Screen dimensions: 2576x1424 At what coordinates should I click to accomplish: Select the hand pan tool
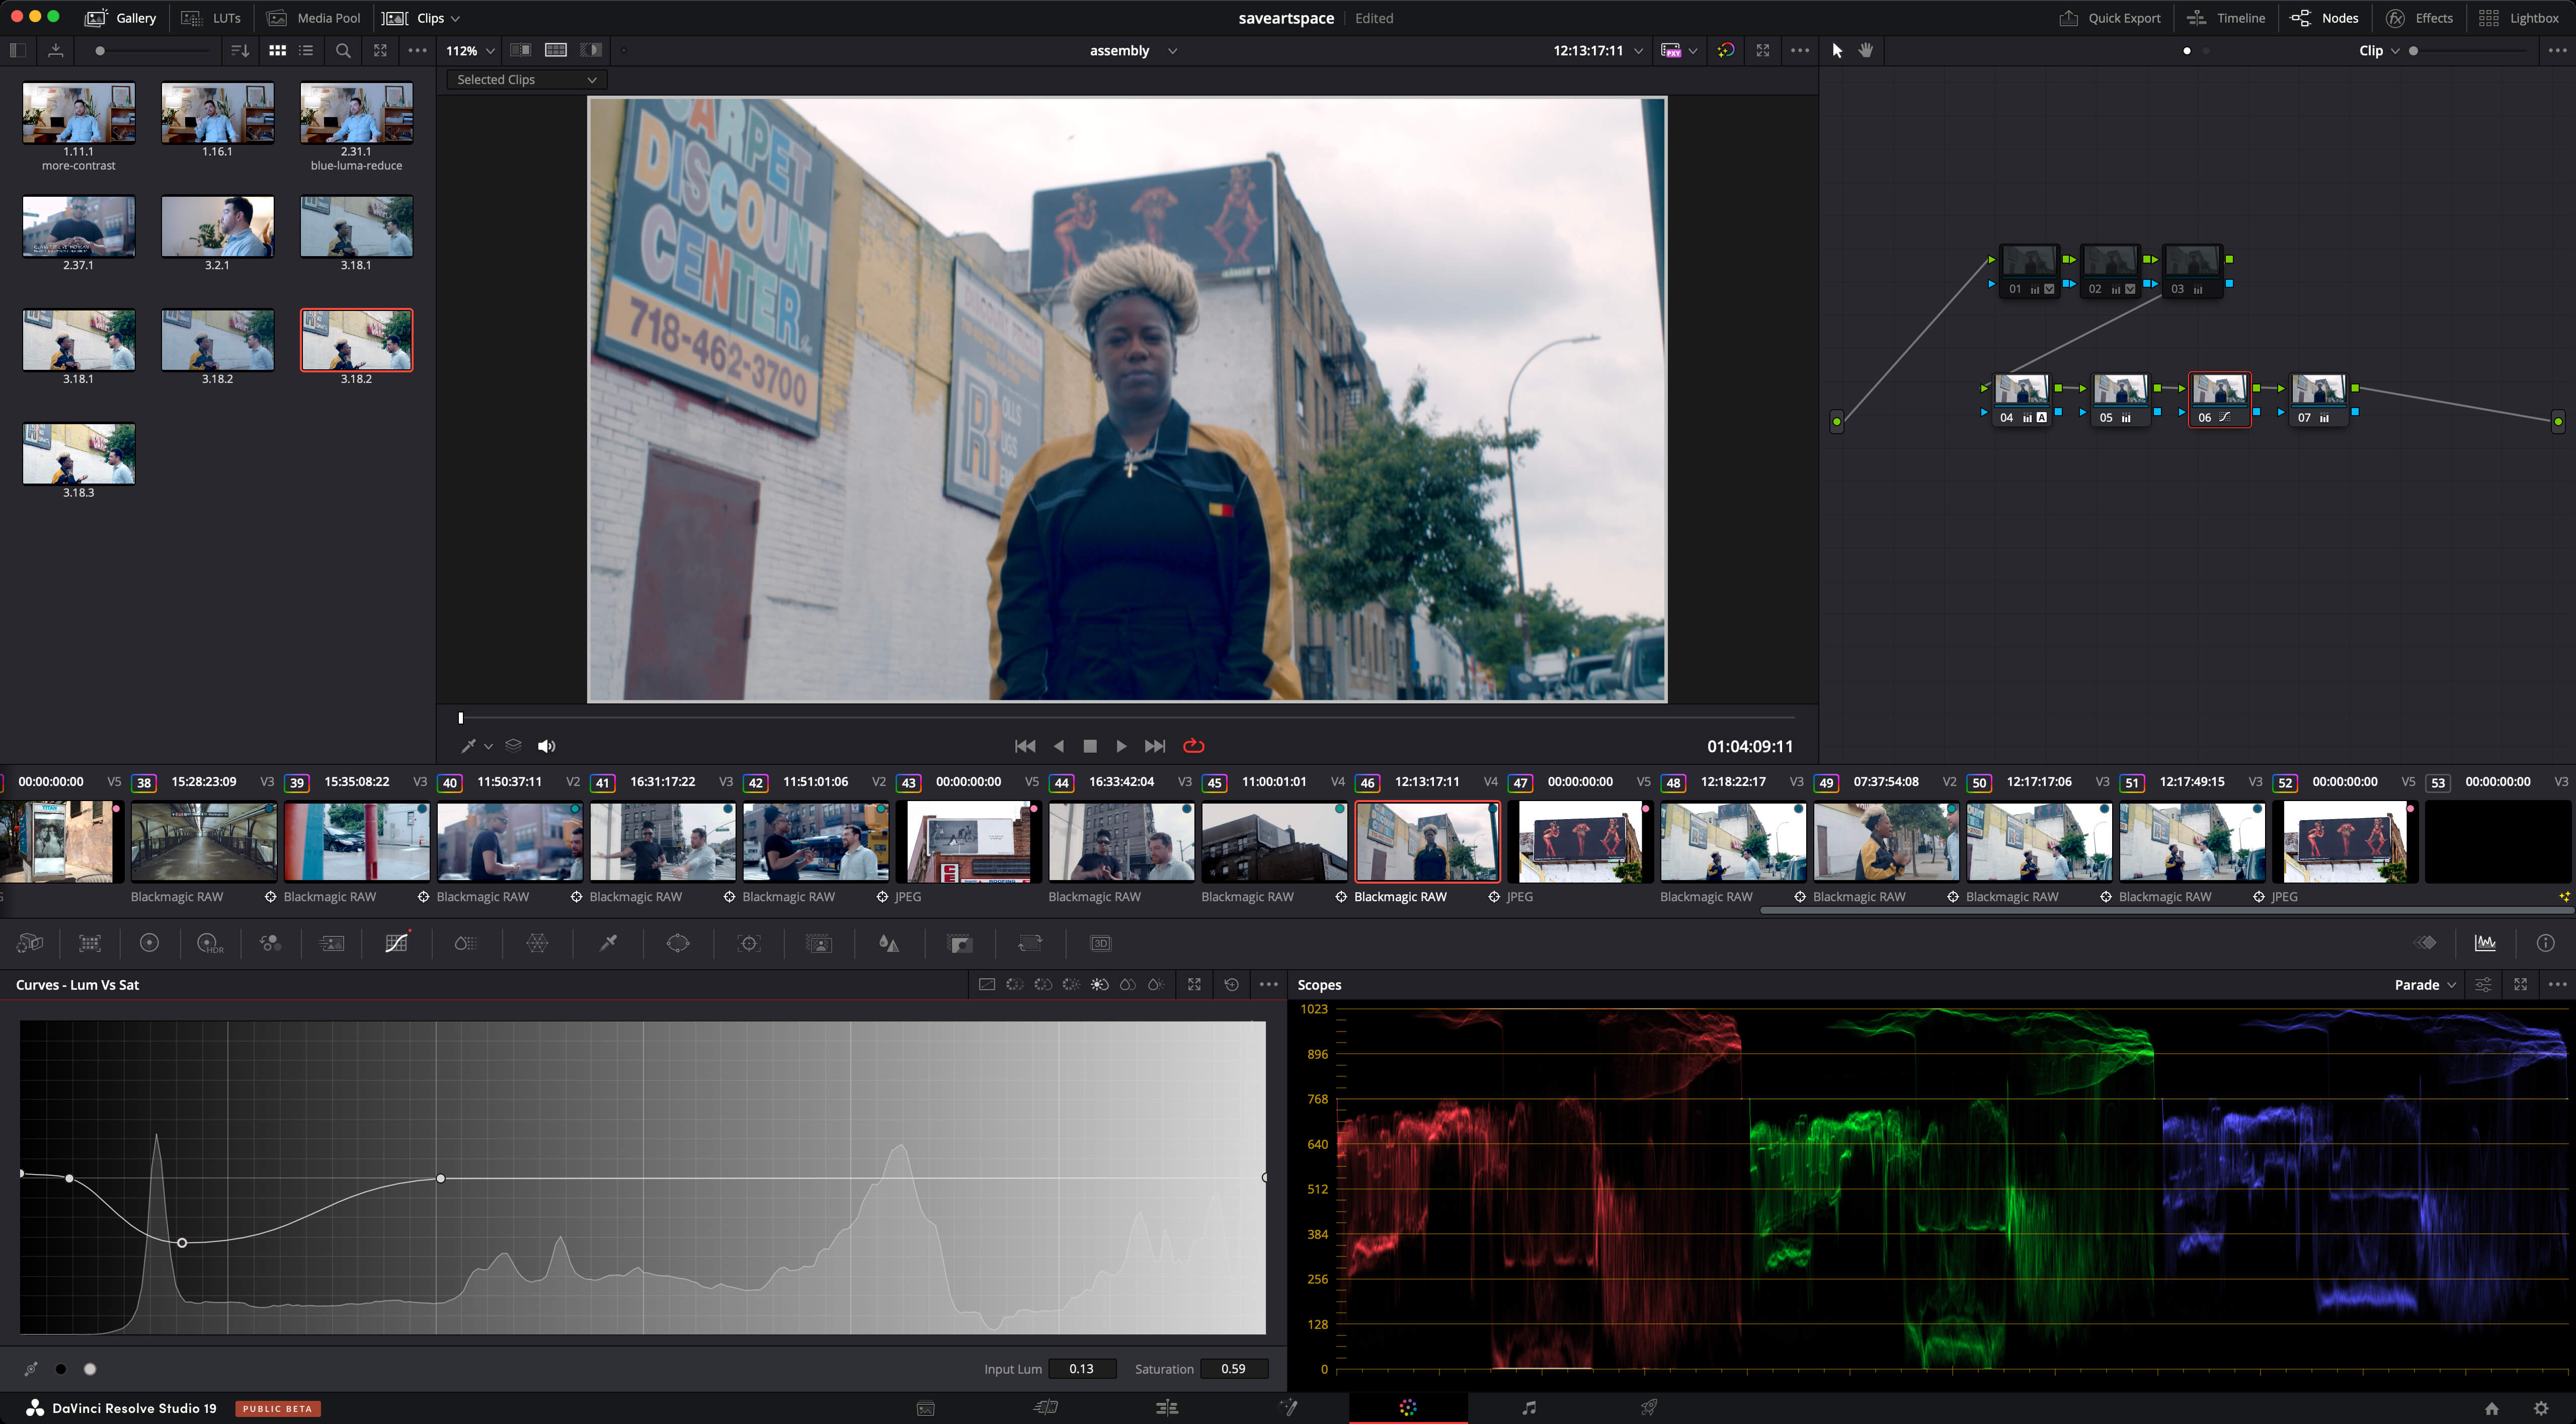coord(1866,50)
